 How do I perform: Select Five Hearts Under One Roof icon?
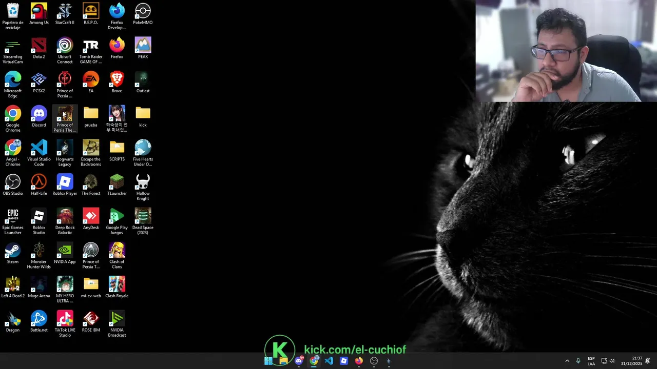point(143,153)
